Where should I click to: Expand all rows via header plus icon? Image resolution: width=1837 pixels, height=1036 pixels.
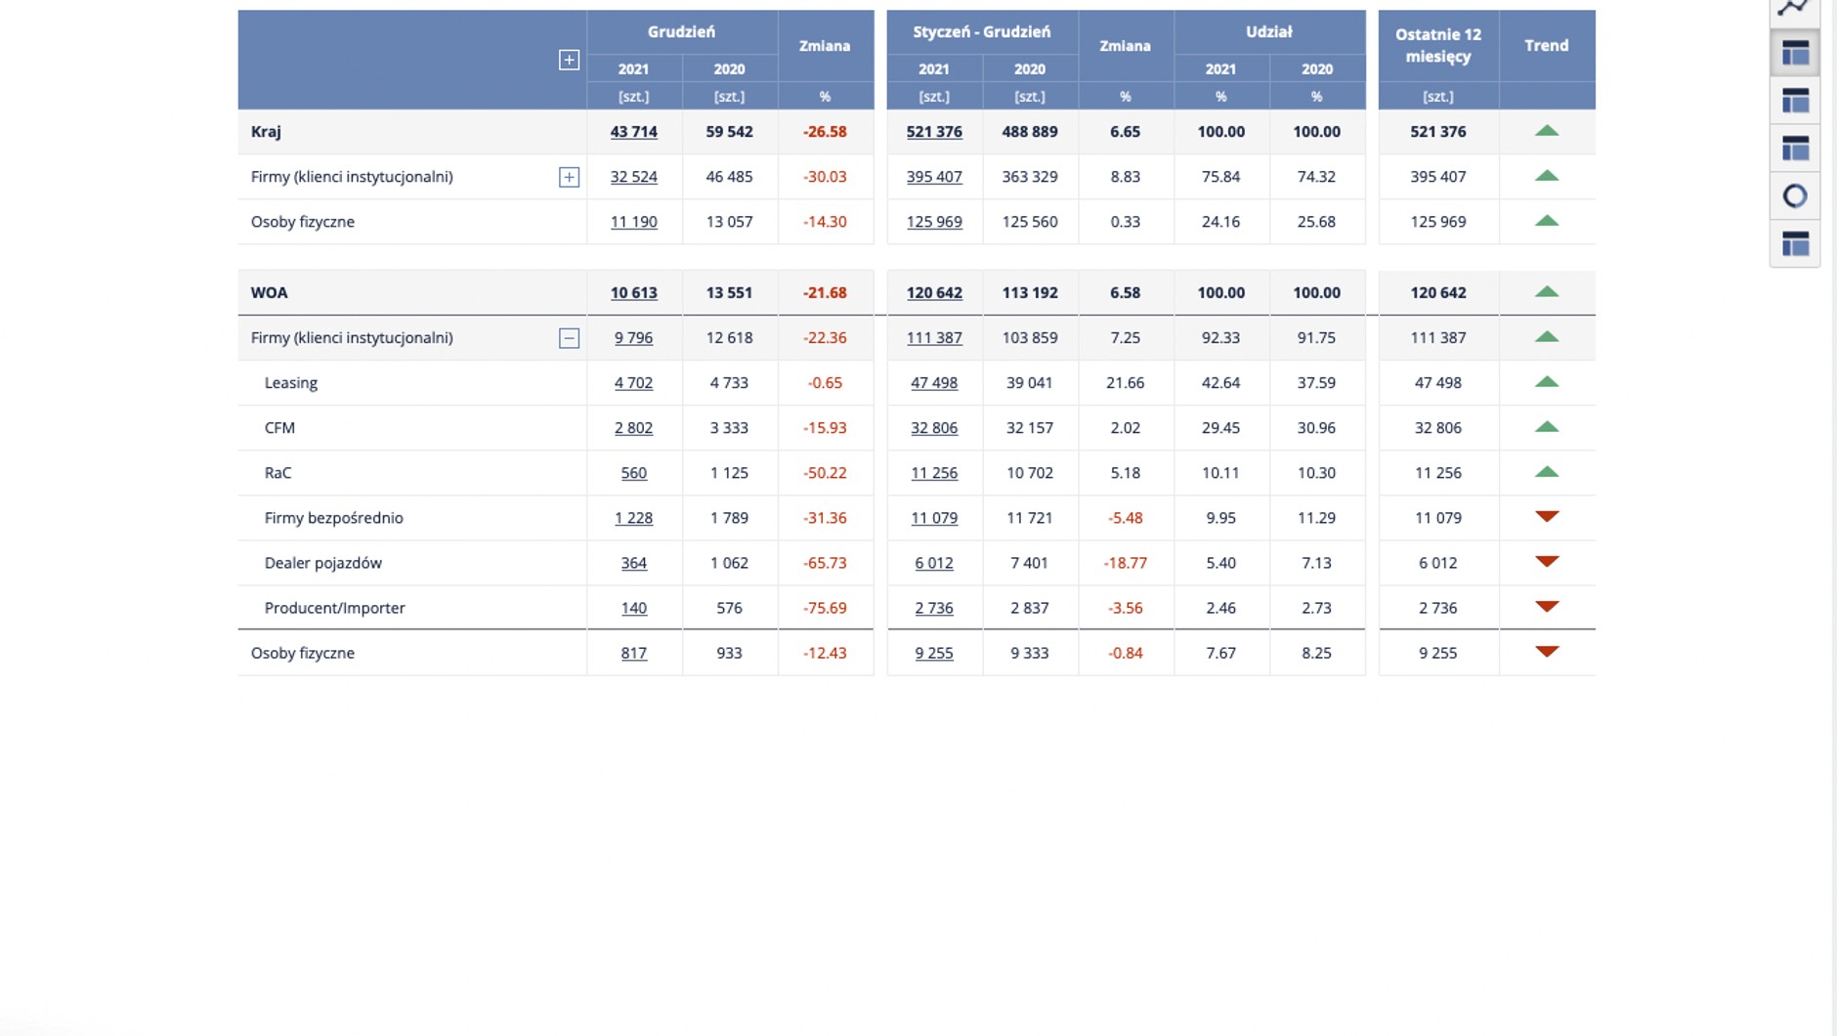[569, 61]
